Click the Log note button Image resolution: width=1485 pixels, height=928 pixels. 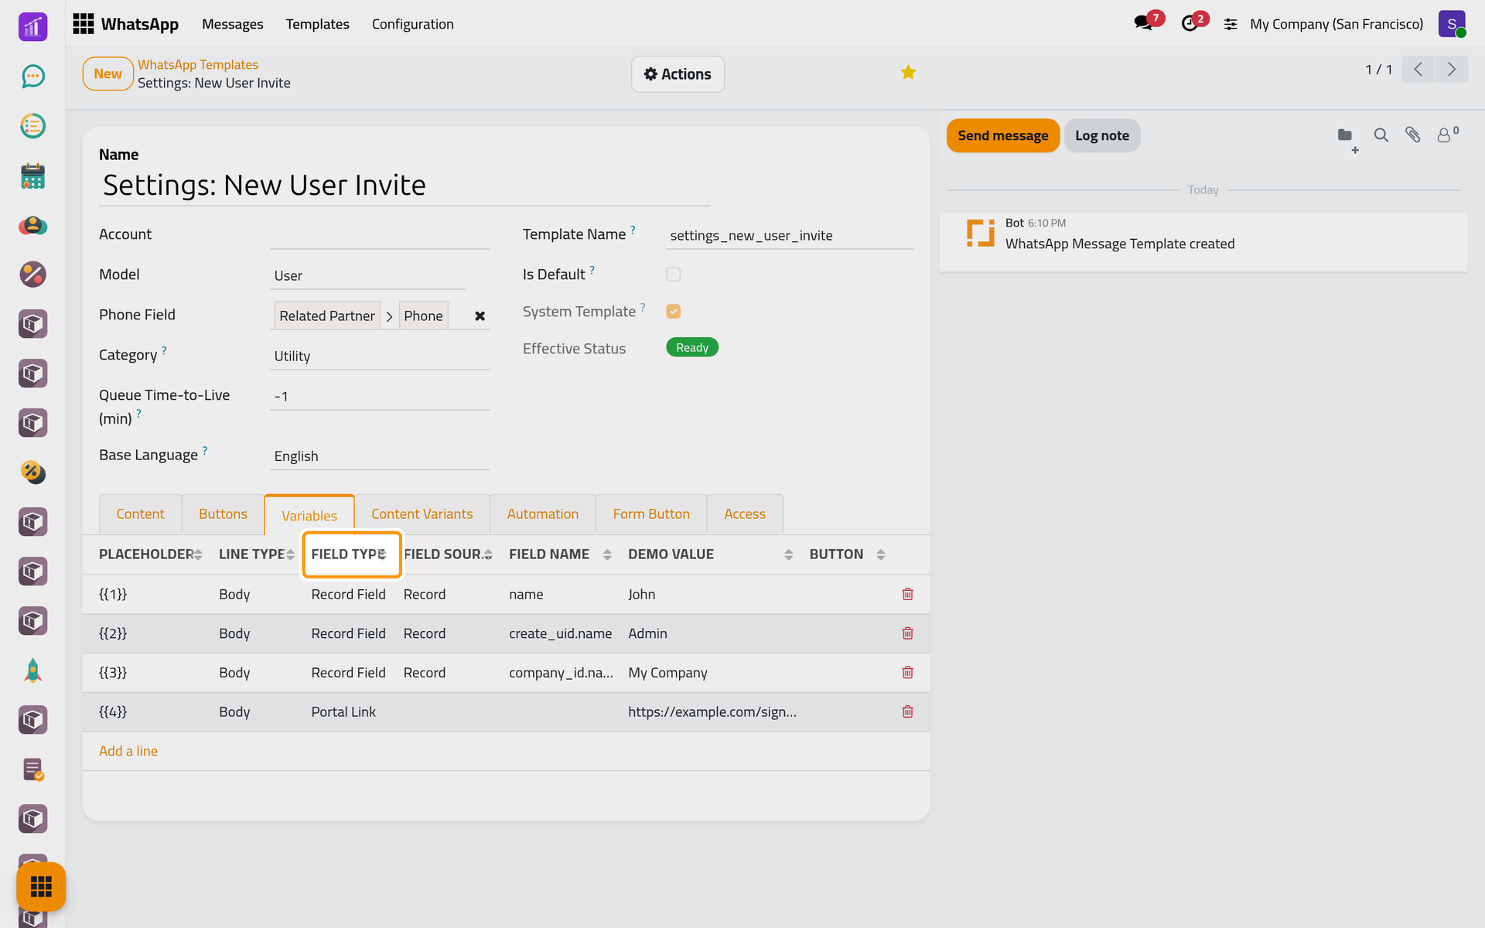pyautogui.click(x=1101, y=135)
